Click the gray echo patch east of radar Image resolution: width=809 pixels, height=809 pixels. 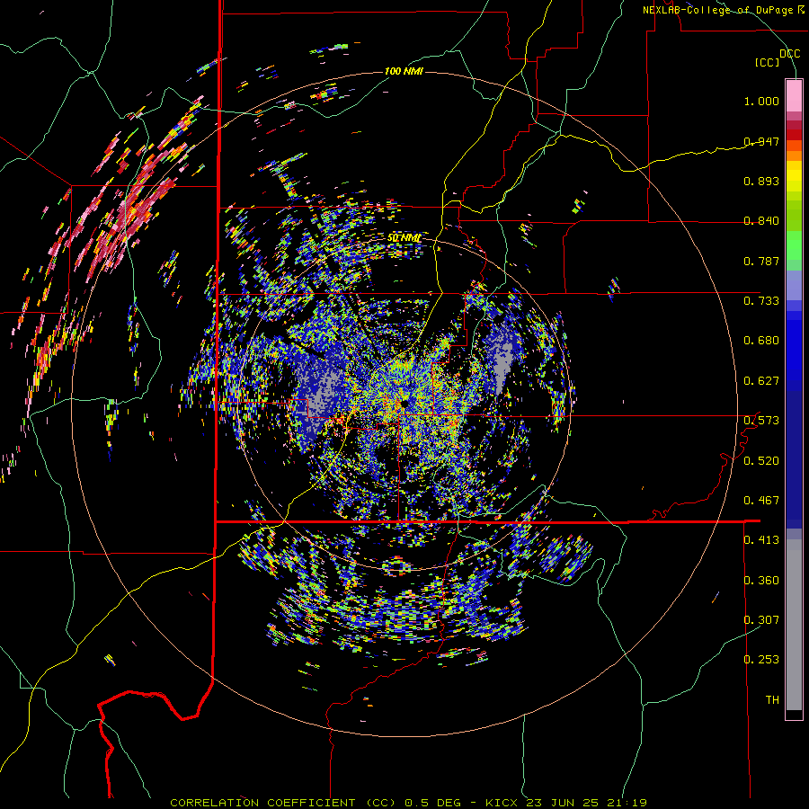pyautogui.click(x=503, y=361)
